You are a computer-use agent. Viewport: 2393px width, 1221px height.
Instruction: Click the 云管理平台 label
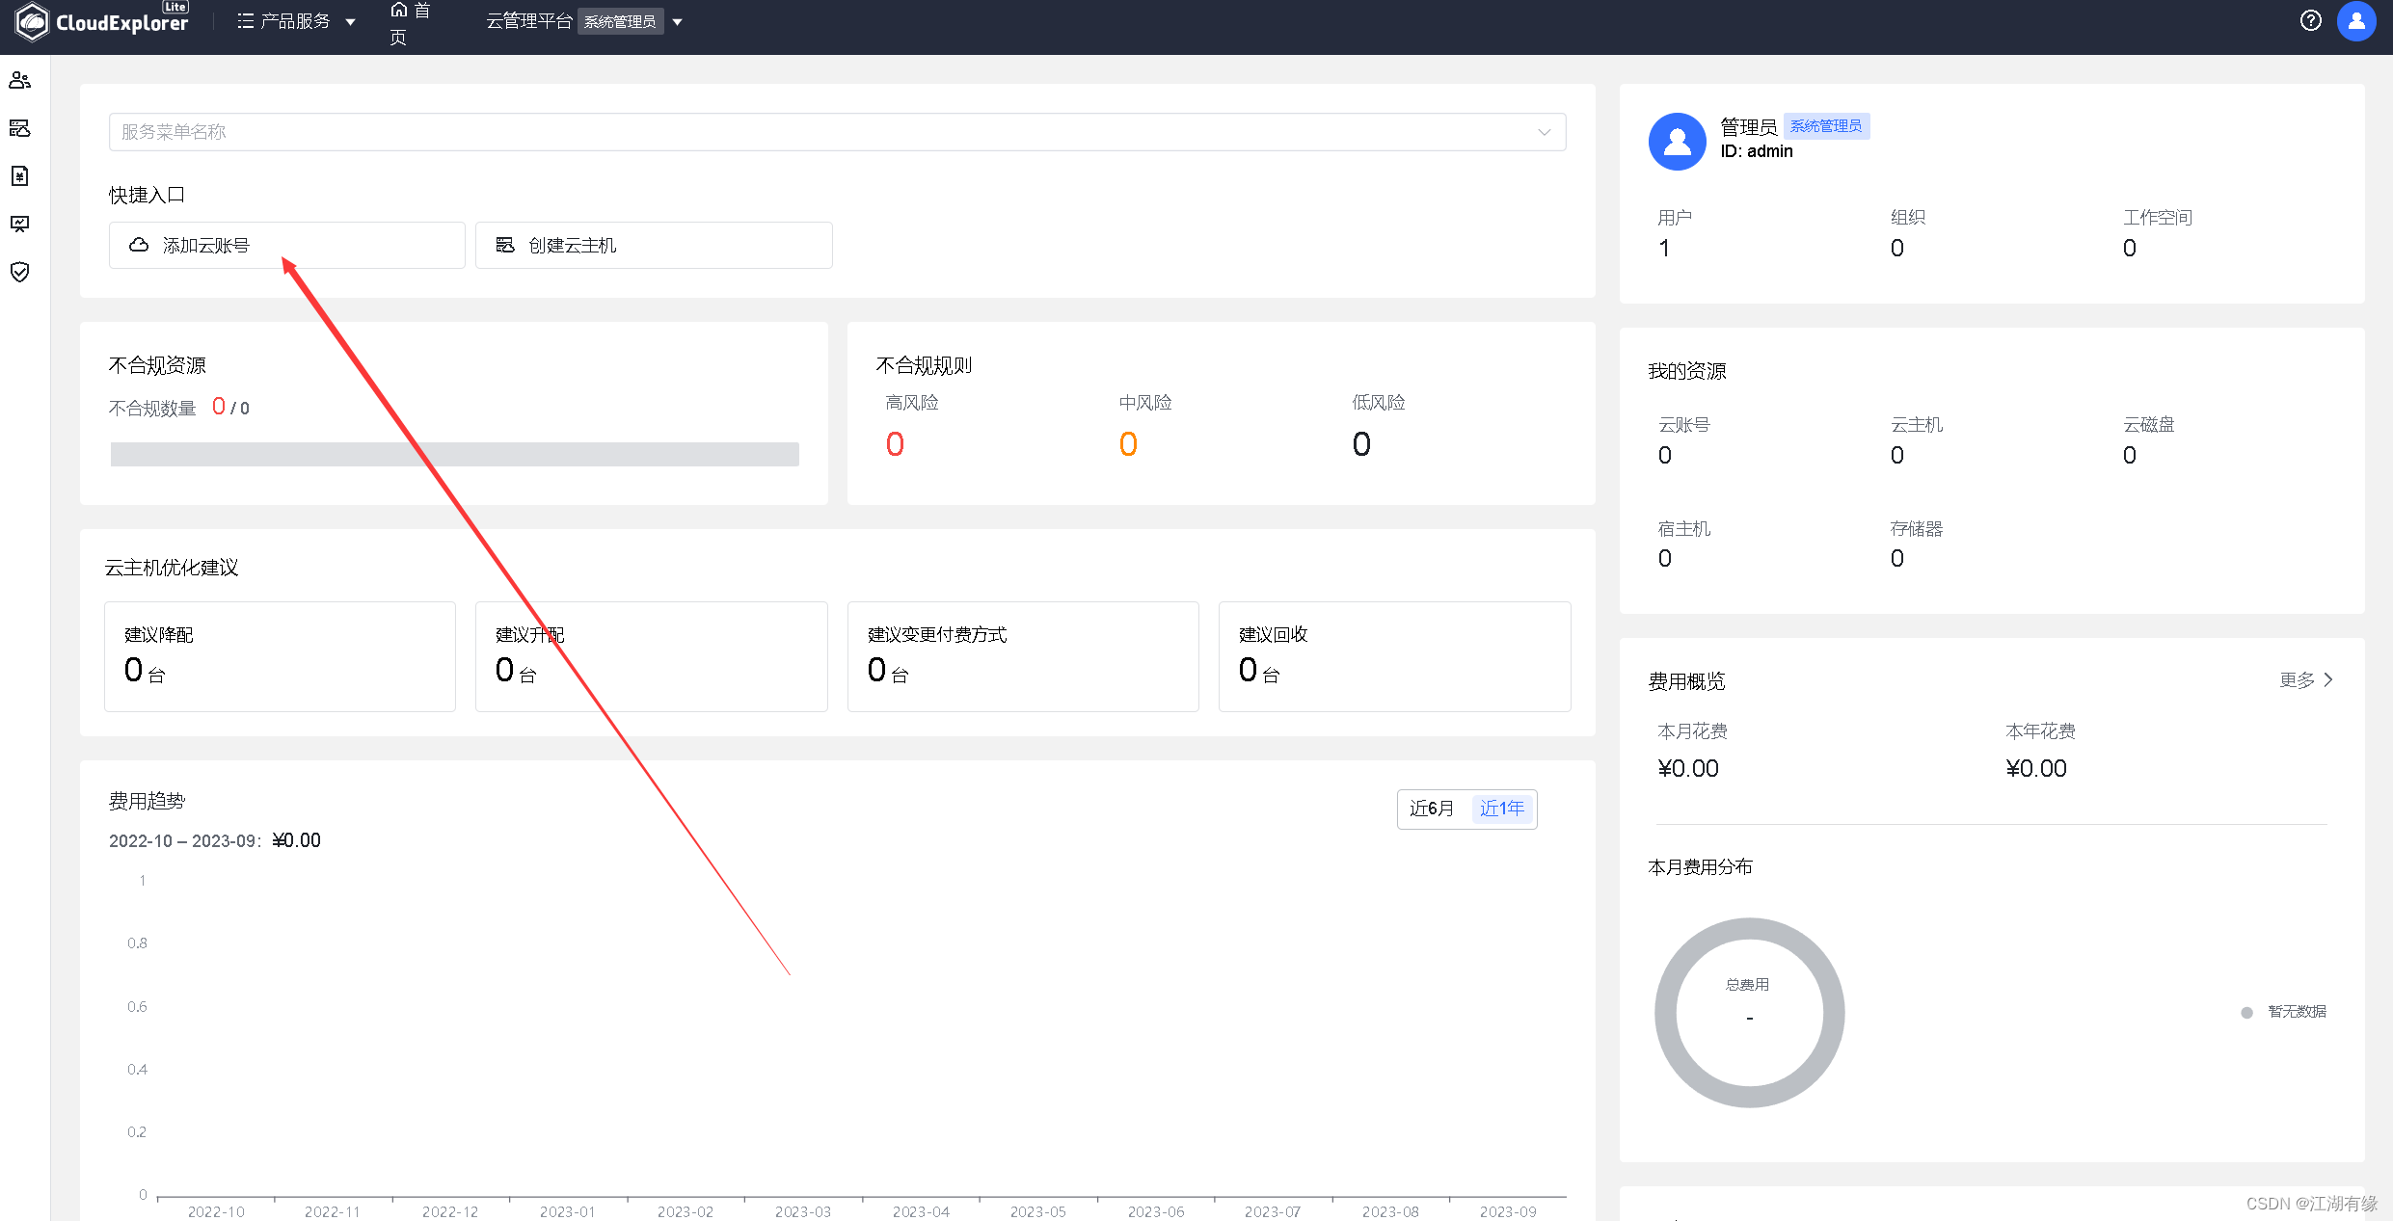click(529, 21)
